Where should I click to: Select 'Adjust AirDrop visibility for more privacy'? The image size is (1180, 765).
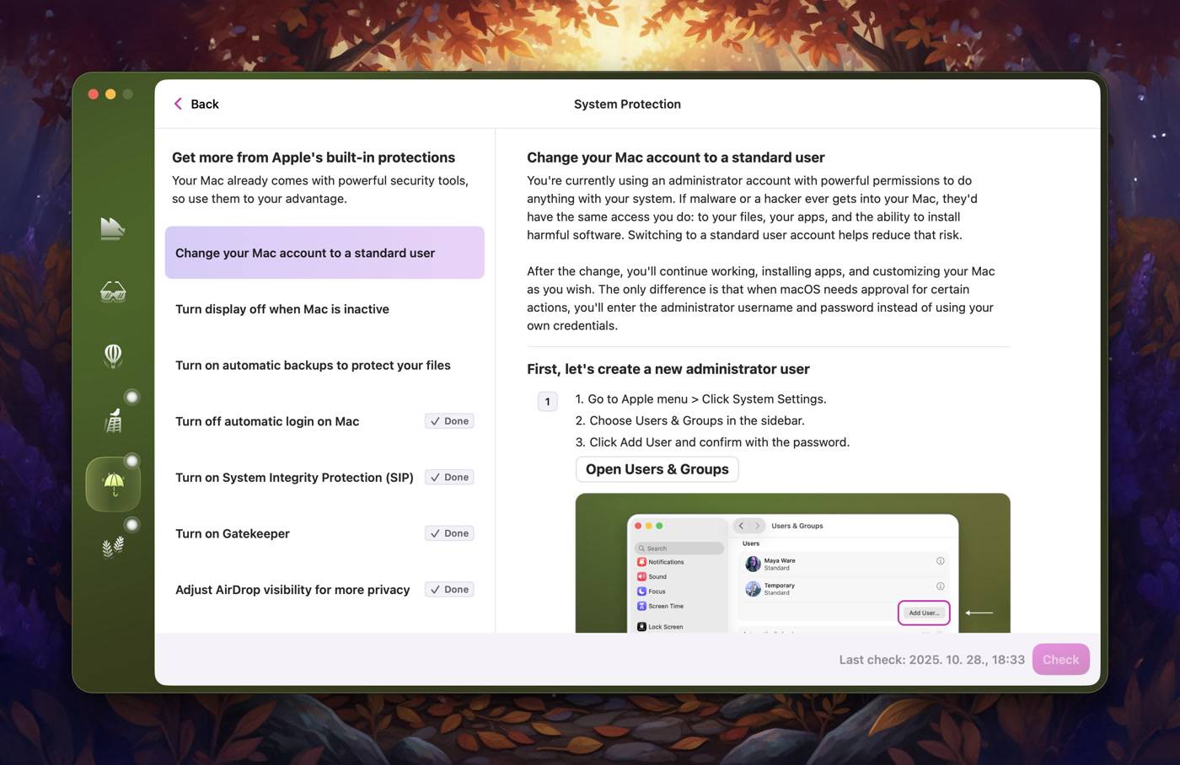pos(324,590)
